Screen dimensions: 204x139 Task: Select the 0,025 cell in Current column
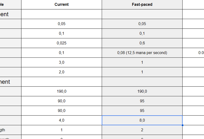61,43
